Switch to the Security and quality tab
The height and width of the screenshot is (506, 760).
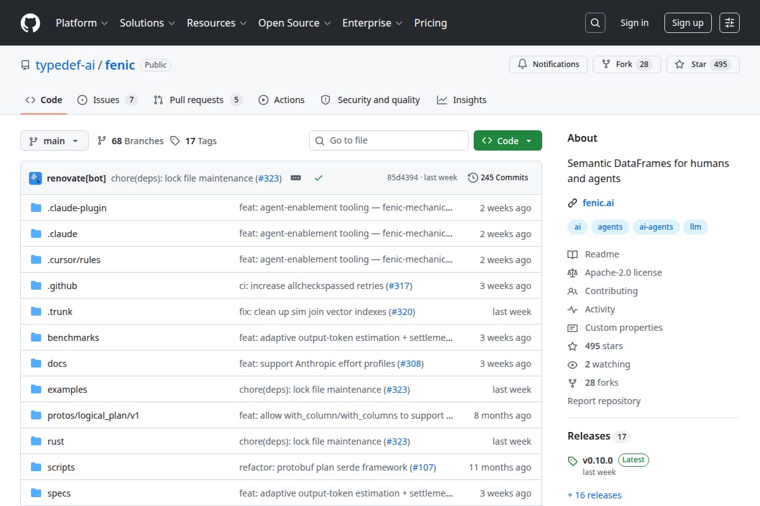(x=370, y=100)
